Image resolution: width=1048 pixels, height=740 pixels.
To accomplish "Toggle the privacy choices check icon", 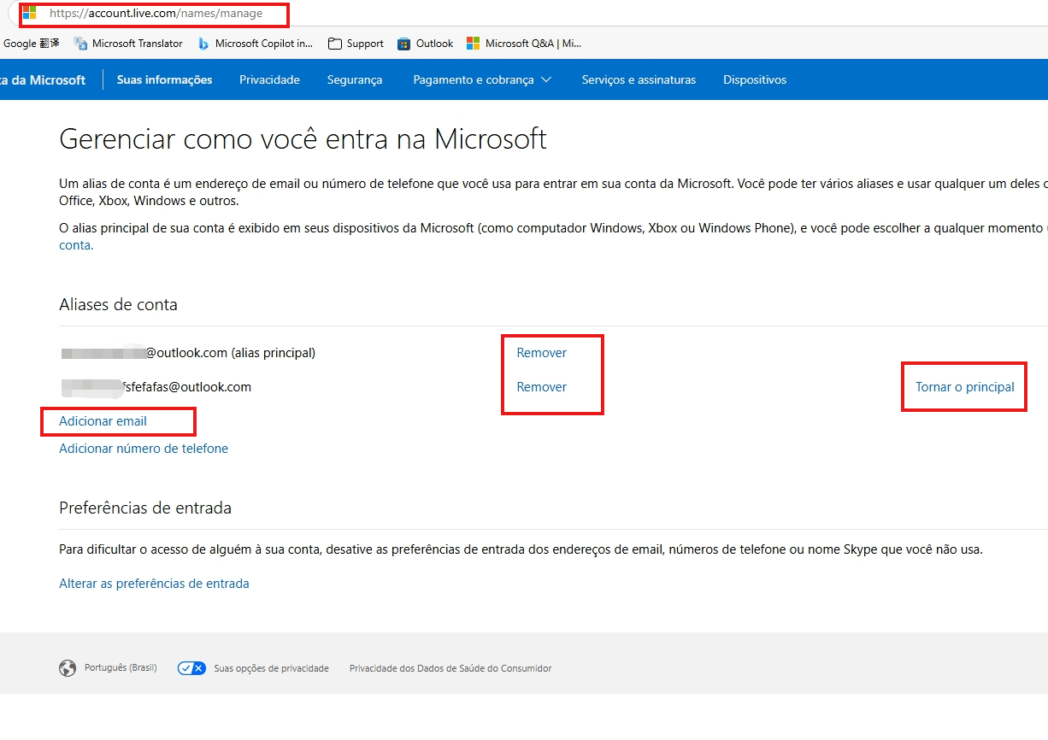I will [x=191, y=668].
